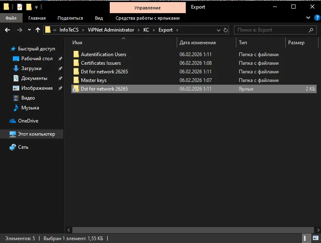Image resolution: width=321 pixels, height=243 pixels.
Task: Click the Autentification Users folder icon
Action: tap(76, 54)
